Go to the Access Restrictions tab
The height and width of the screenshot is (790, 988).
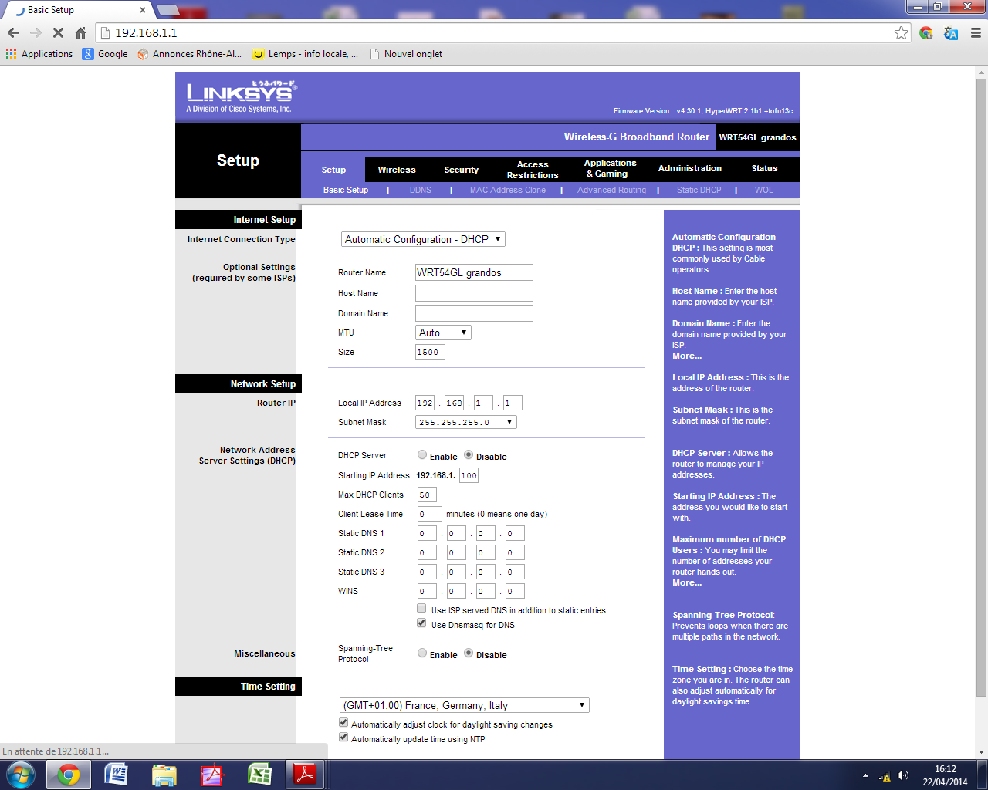click(x=533, y=170)
